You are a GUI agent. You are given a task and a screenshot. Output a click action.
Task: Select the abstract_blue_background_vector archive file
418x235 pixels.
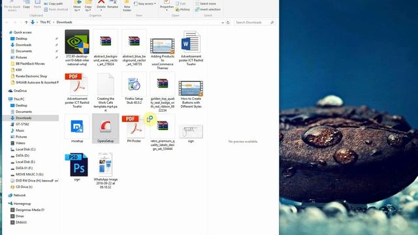134,48
